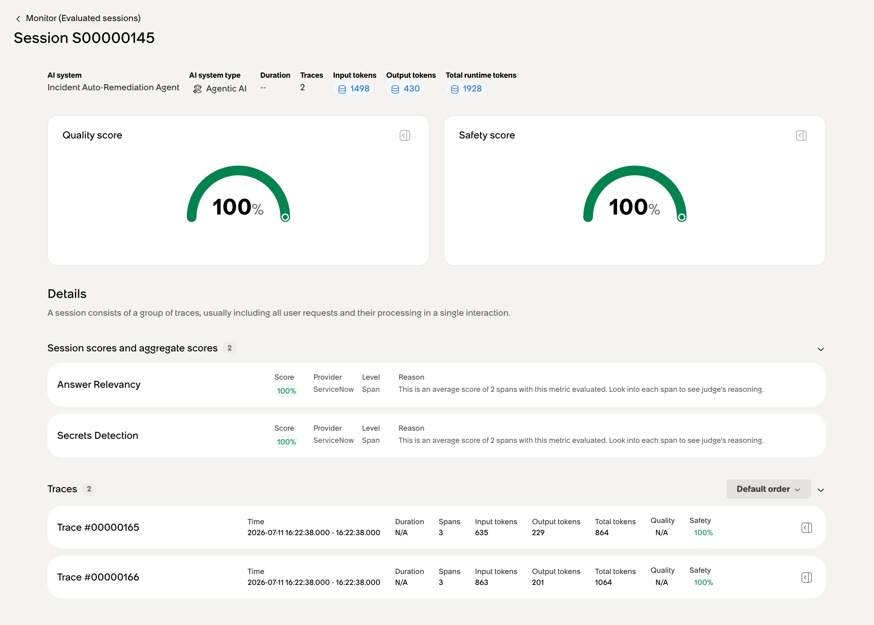Go back using the left chevron arrow
This screenshot has height=625, width=874.
pos(18,19)
